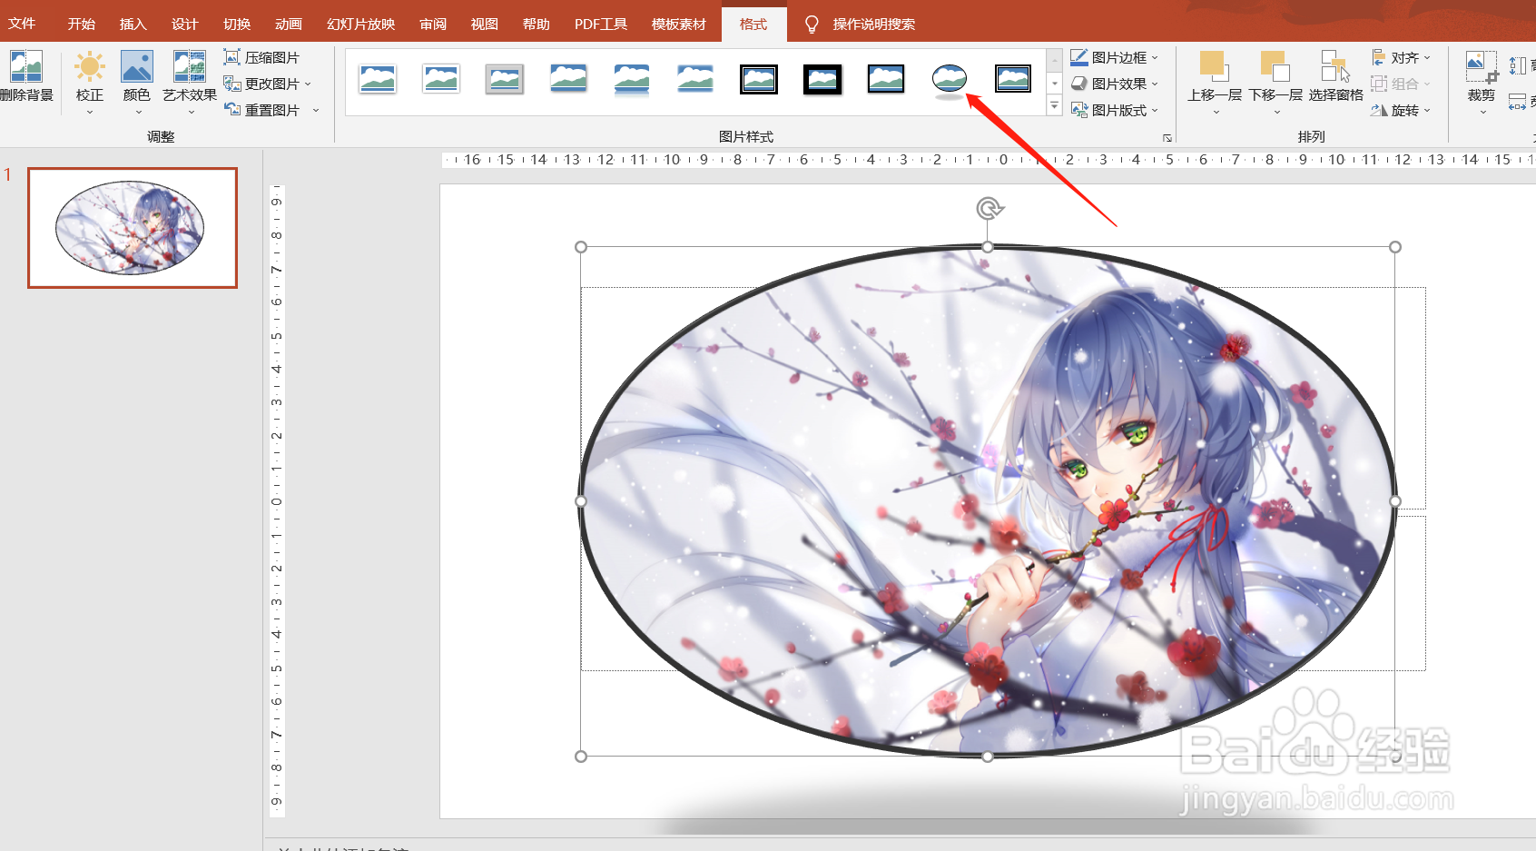The height and width of the screenshot is (851, 1536).
Task: Apply the second picture style with white frame
Action: pyautogui.click(x=441, y=80)
